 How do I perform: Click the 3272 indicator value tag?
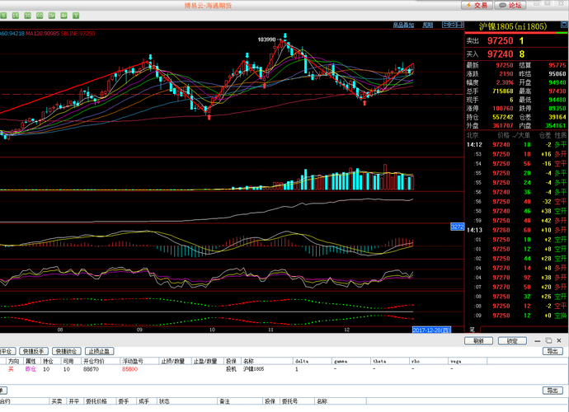457,227
